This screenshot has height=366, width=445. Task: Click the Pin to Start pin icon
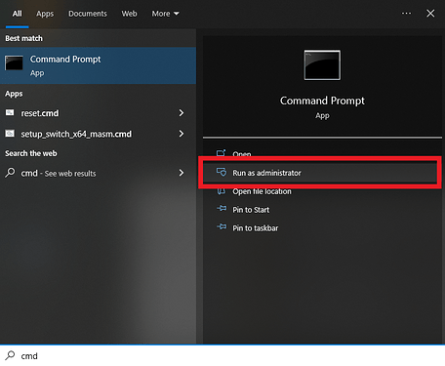coord(222,208)
